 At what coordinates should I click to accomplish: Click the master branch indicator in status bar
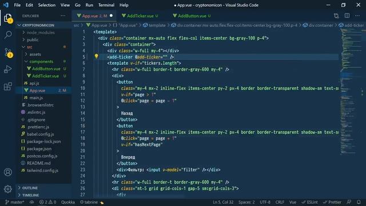coord(14,202)
